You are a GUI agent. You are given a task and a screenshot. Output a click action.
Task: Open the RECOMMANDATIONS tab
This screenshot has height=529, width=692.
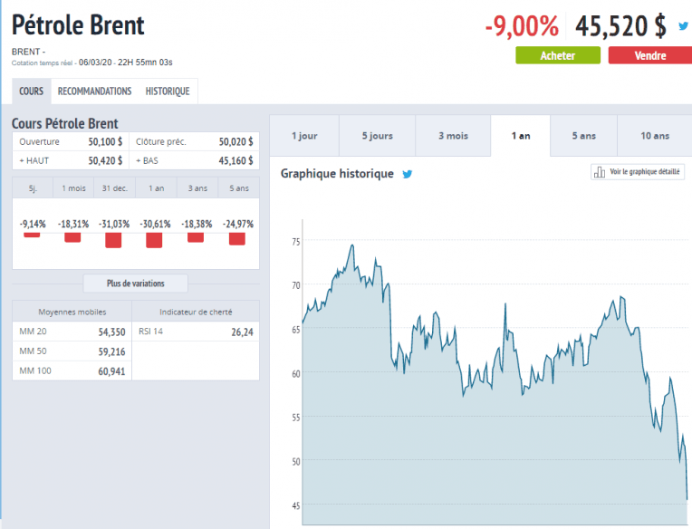point(94,91)
